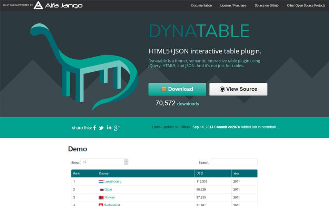The height and width of the screenshot is (206, 329).
Task: Open Documentation in top navigation
Action: (201, 5)
